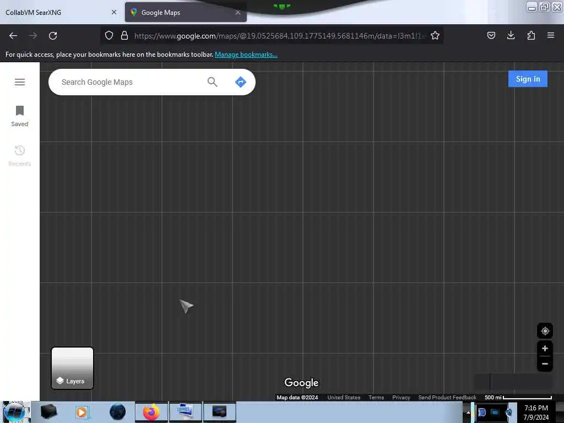This screenshot has width=564, height=423.
Task: Open the Privacy link
Action: tap(401, 398)
